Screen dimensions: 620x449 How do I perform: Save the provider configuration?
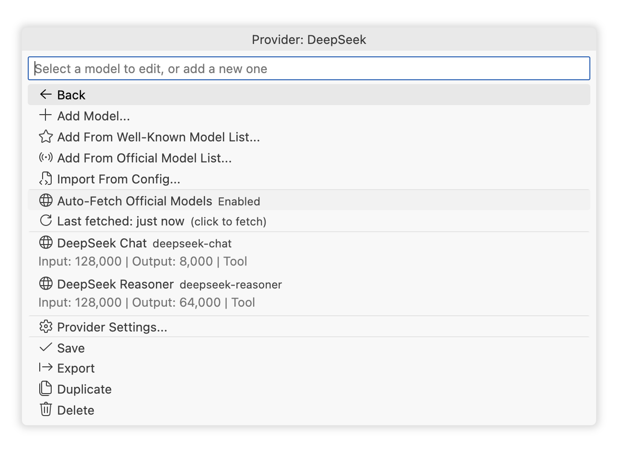point(309,348)
